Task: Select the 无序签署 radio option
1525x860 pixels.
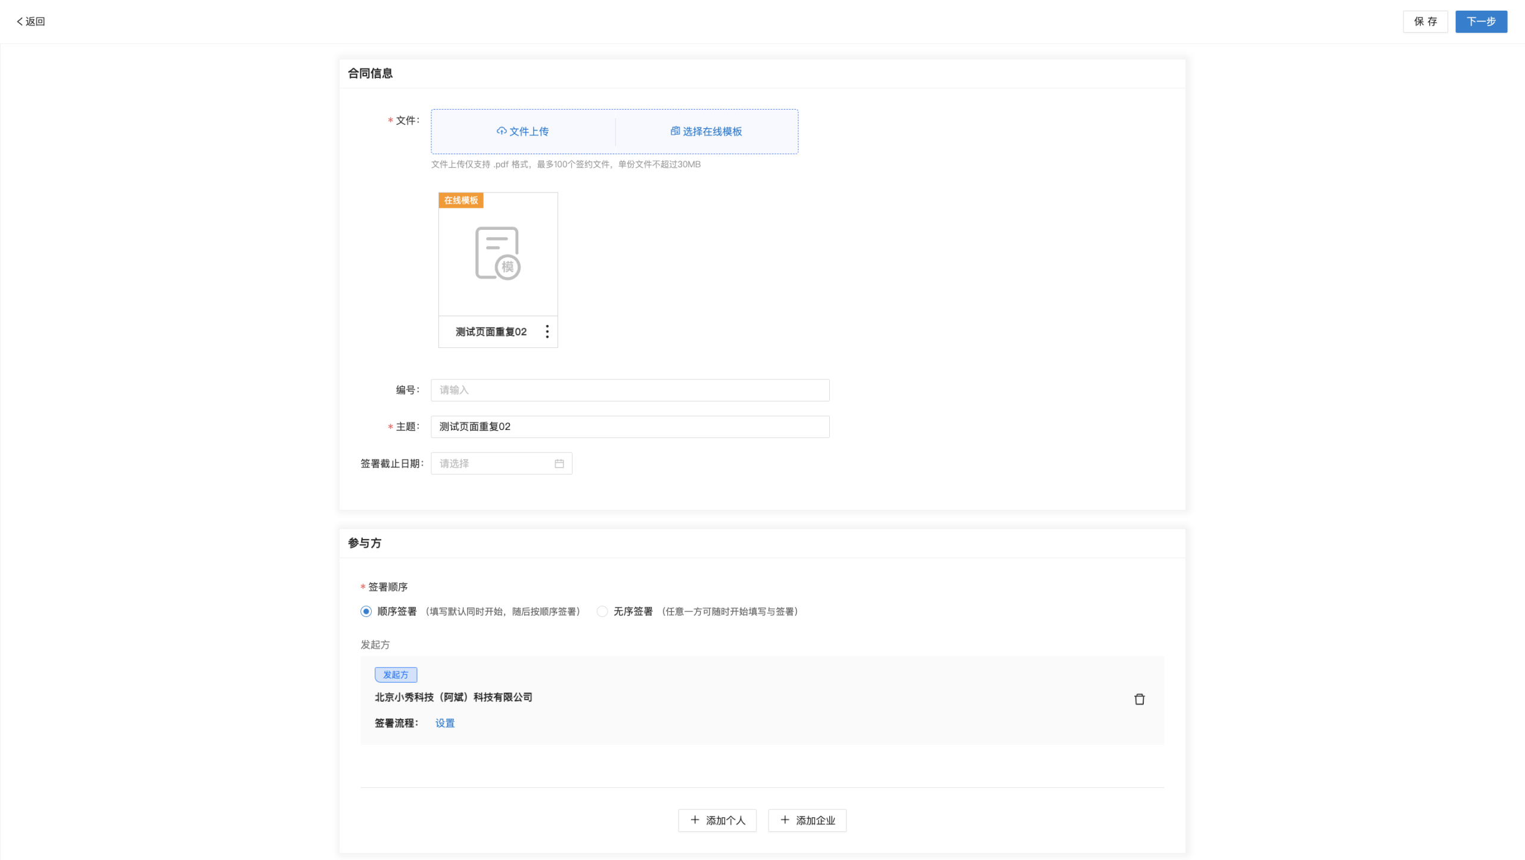Action: 602,611
